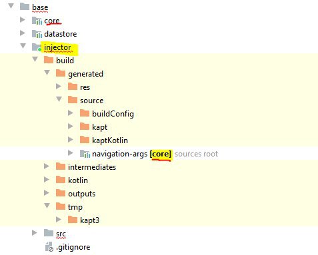Click the injector module folder icon
The image size is (318, 255).
(x=37, y=47)
